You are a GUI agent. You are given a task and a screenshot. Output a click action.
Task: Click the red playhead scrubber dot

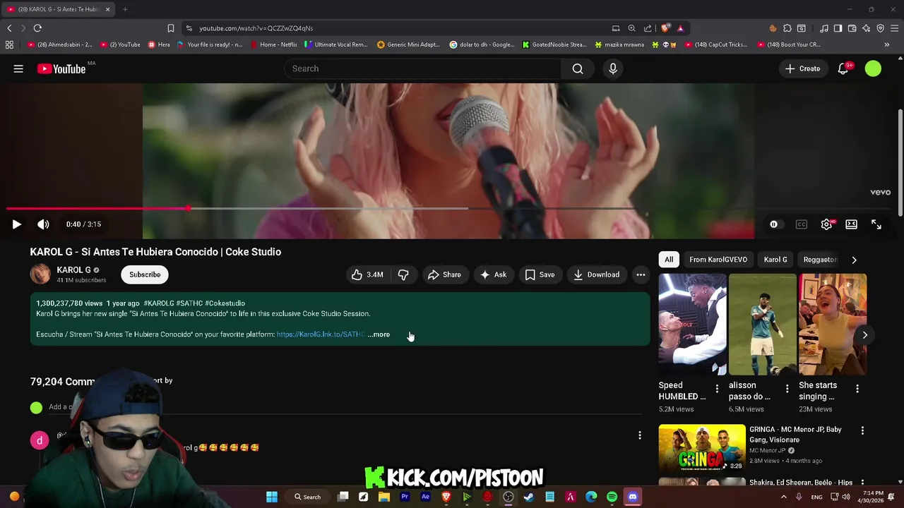[189, 209]
